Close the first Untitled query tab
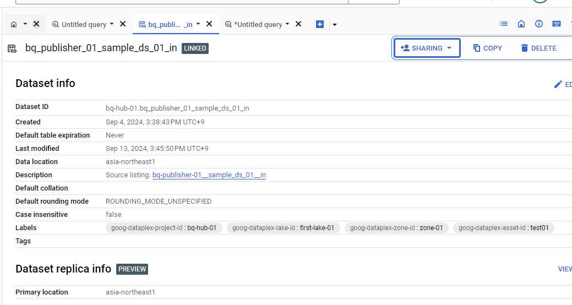The height and width of the screenshot is (305, 572). click(x=123, y=24)
